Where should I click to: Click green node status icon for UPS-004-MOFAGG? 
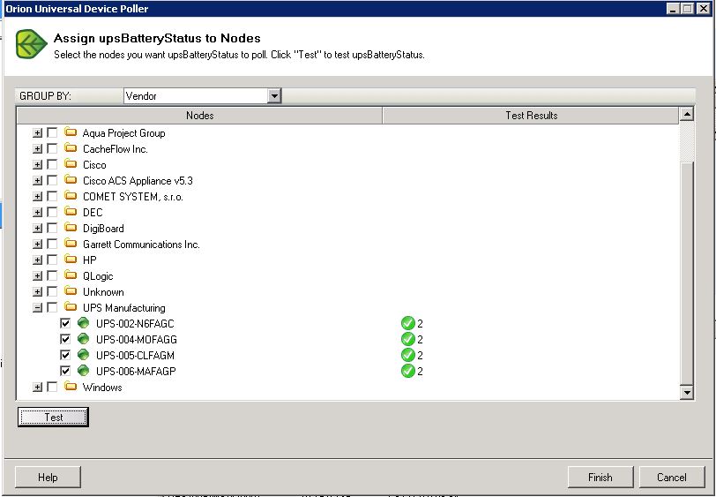(83, 339)
